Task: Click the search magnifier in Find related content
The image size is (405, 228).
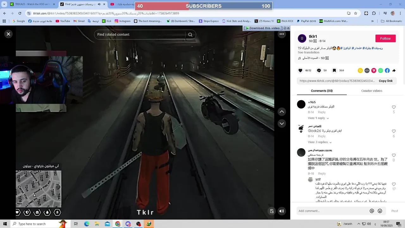Action: 190,35
